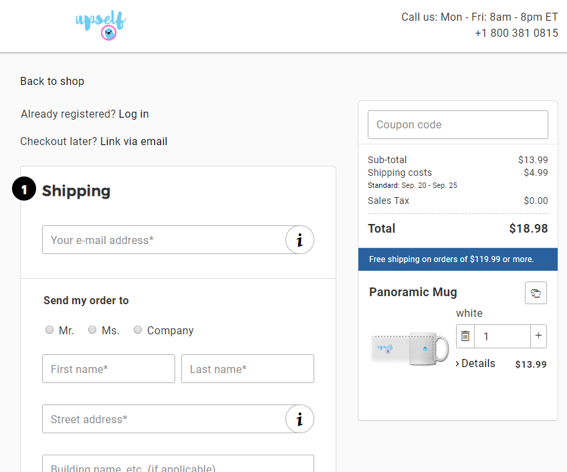Open the street address info icon

[x=300, y=419]
